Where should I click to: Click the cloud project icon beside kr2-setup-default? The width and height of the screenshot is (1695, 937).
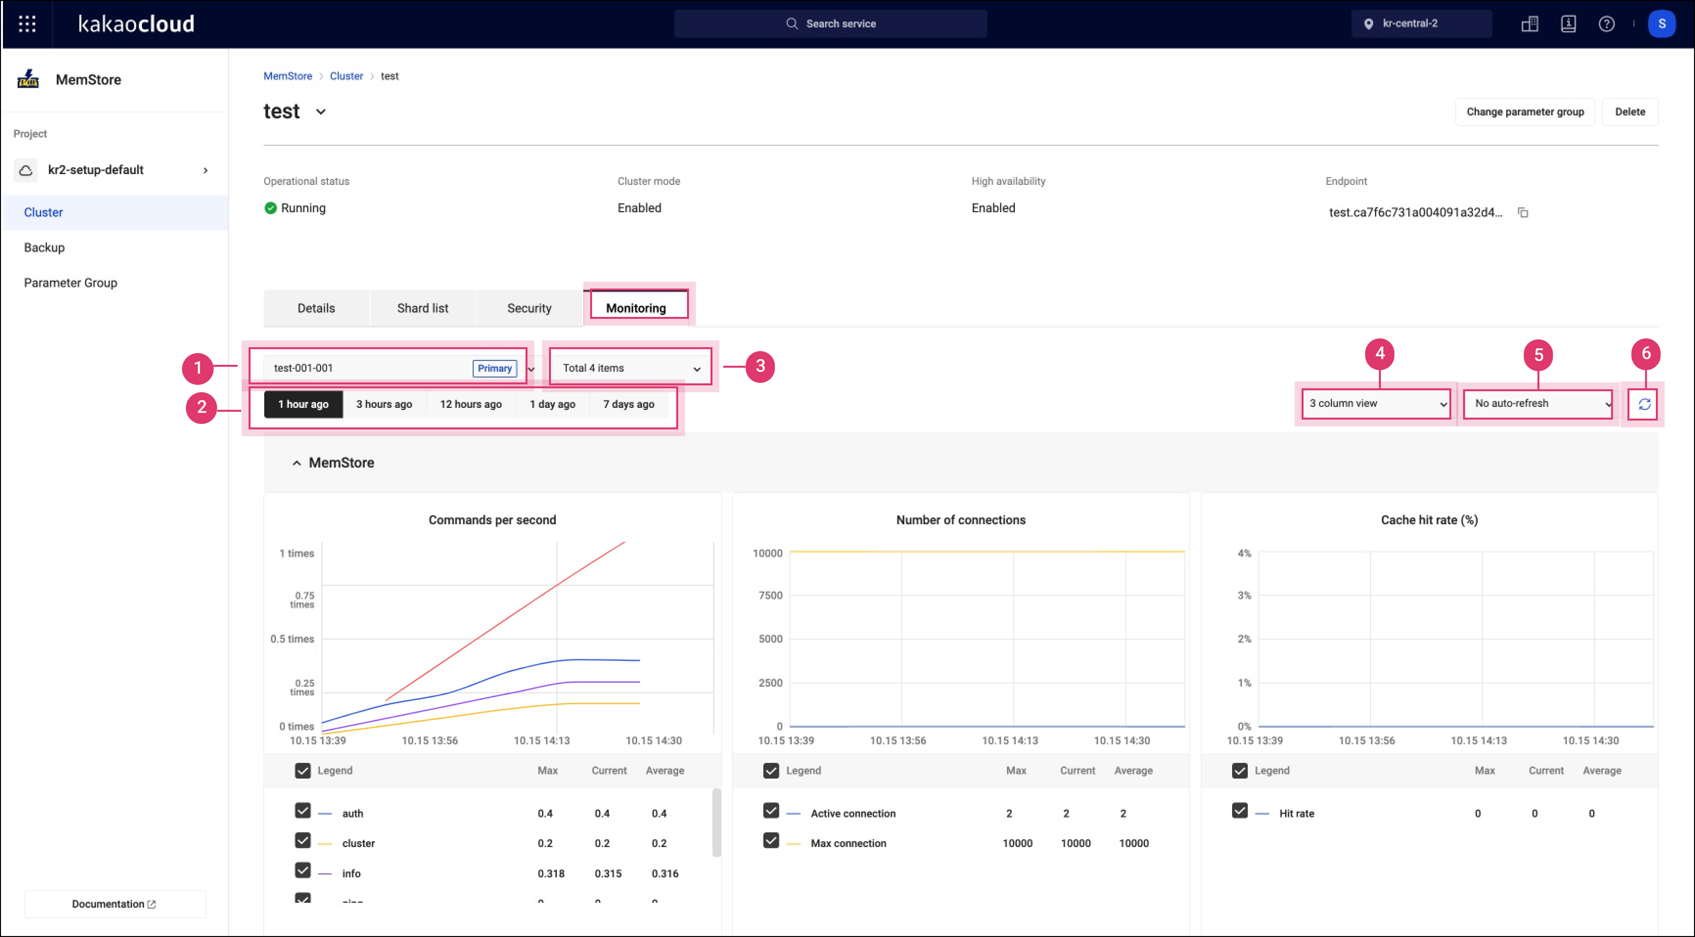tap(25, 170)
